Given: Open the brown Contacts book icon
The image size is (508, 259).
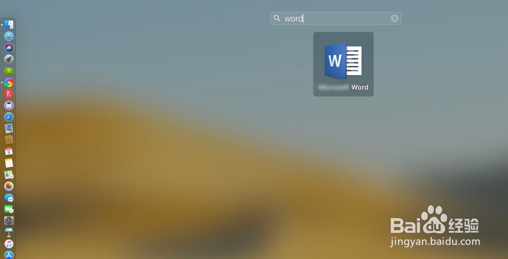Looking at the screenshot, I should click(9, 140).
